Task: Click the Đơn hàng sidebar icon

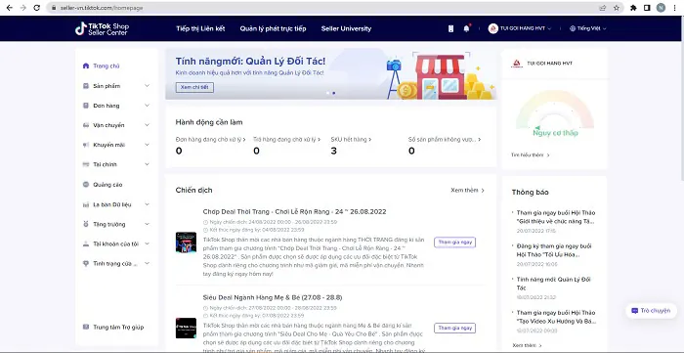Action: coord(86,106)
